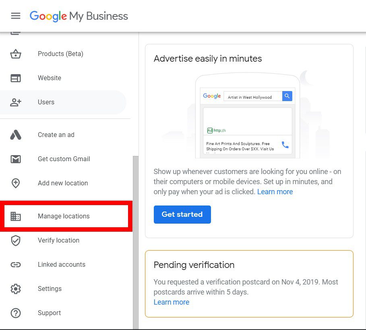Click the Google Ads logo icon

16,135
